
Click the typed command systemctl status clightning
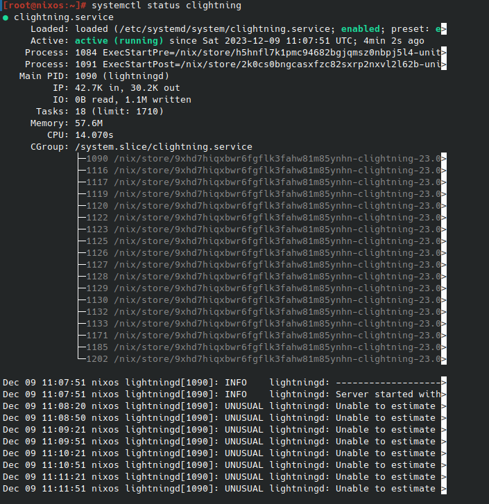point(166,6)
